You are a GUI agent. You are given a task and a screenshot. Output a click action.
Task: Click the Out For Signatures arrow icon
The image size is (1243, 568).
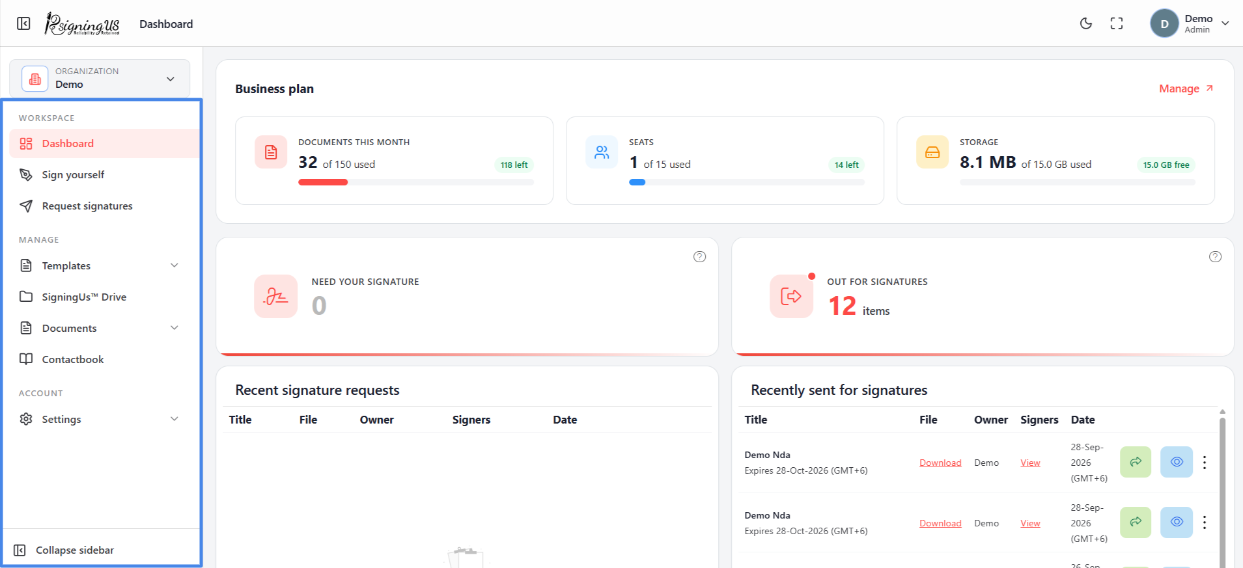point(791,296)
